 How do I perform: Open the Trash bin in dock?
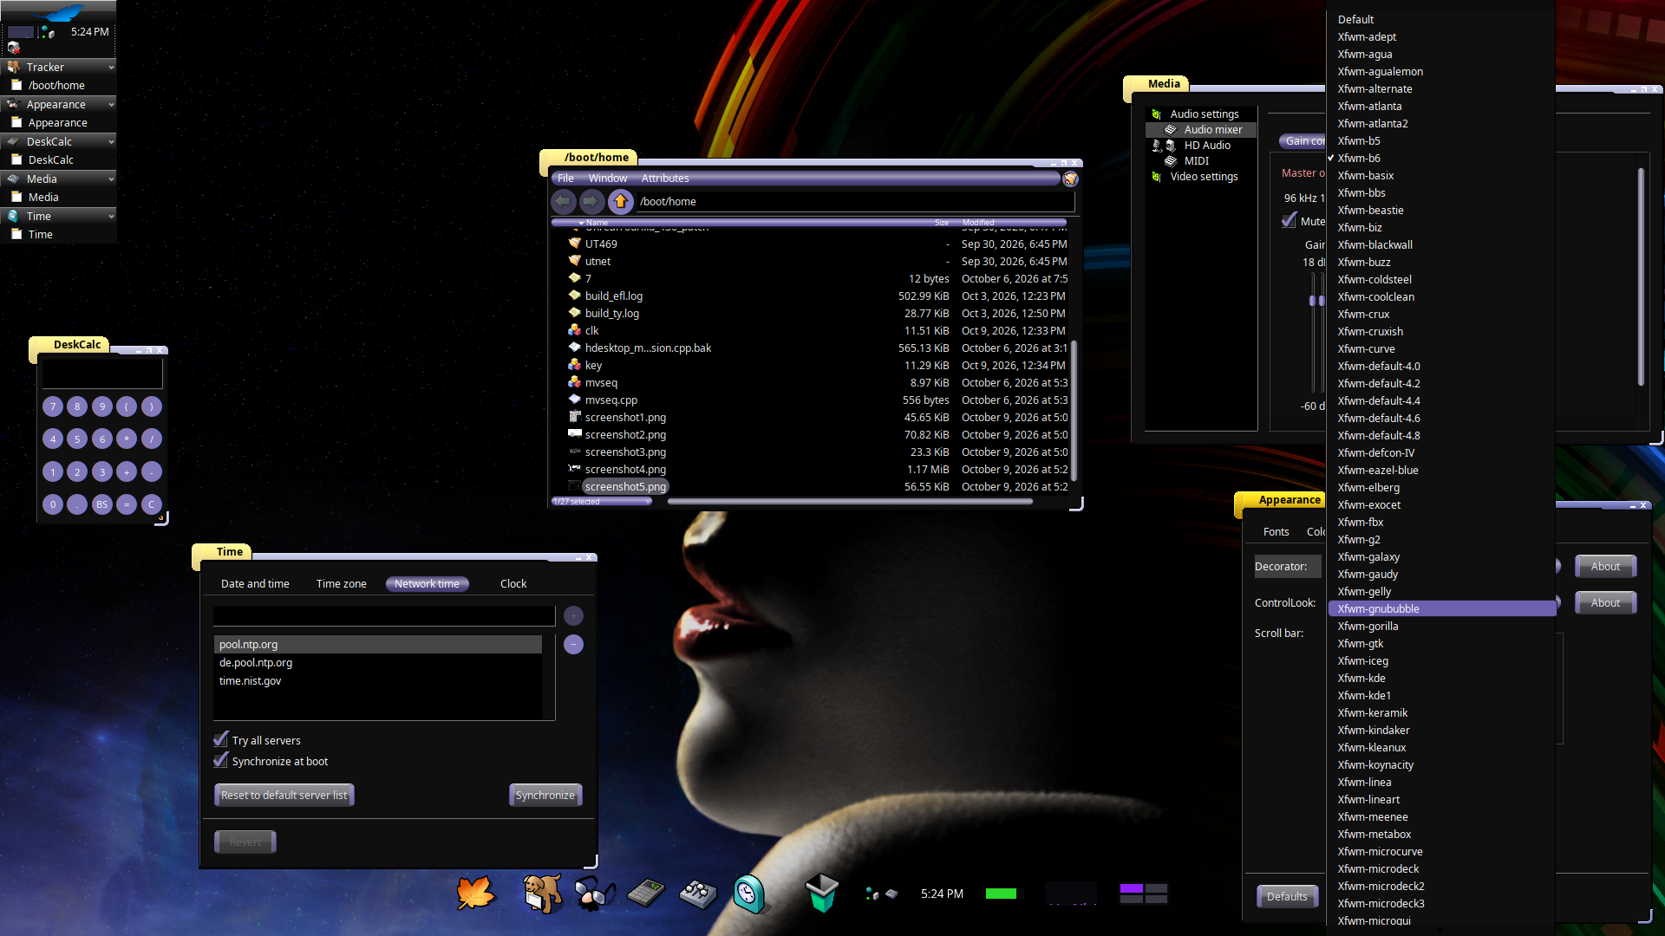pos(821,894)
